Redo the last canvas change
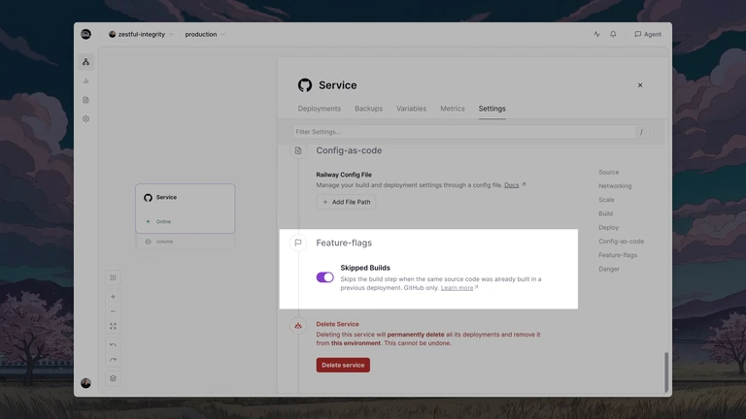The width and height of the screenshot is (746, 419). (113, 360)
